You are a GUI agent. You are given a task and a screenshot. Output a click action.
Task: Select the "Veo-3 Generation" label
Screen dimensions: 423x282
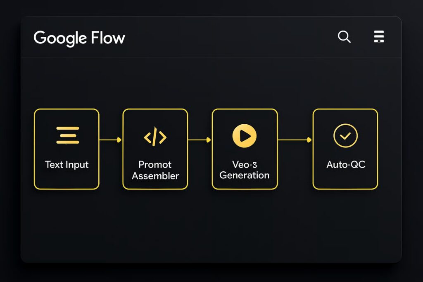[x=245, y=170]
